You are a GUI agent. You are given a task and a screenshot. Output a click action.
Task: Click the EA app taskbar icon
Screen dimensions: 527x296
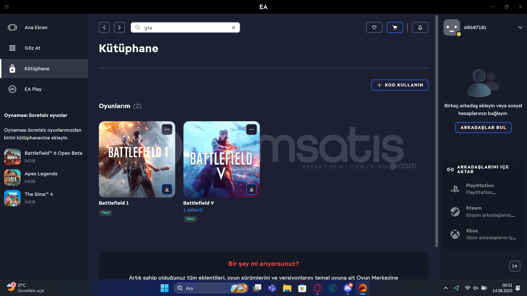pyautogui.click(x=363, y=288)
